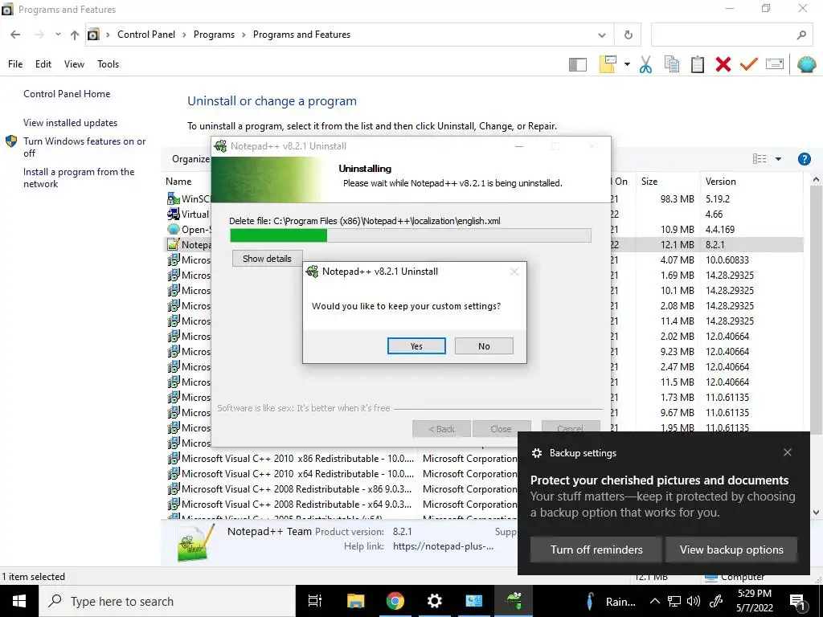Close the custom settings dialog
This screenshot has height=617, width=823.
tap(514, 272)
